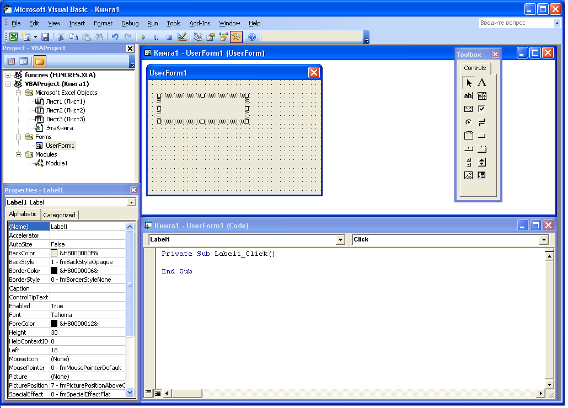Select the Frame control in Toolbox
This screenshot has height=408, width=568.
[x=468, y=136]
